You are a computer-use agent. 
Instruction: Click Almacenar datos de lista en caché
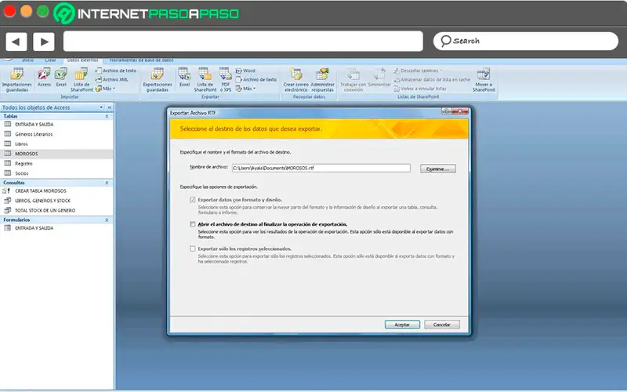pos(432,80)
